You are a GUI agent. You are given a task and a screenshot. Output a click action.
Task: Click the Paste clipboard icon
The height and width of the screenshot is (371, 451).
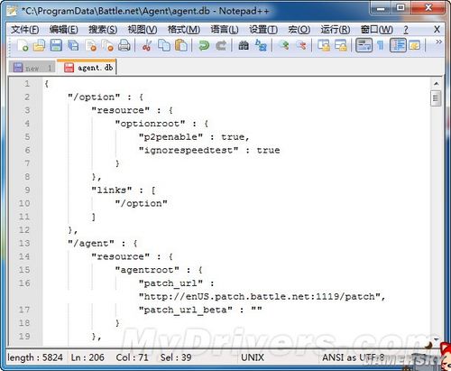tap(181, 46)
